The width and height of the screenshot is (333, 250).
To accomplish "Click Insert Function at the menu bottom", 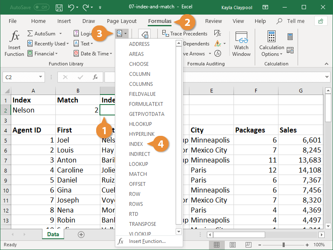I will [147, 241].
